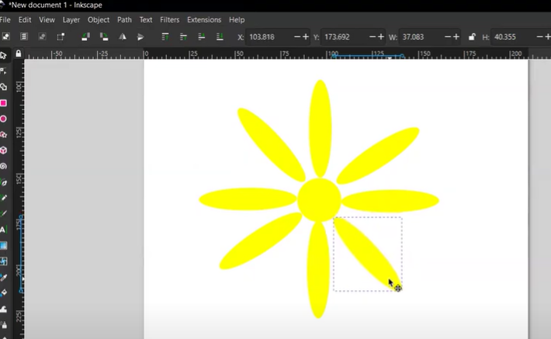Open the Extensions menu
The image size is (551, 339).
coord(203,19)
